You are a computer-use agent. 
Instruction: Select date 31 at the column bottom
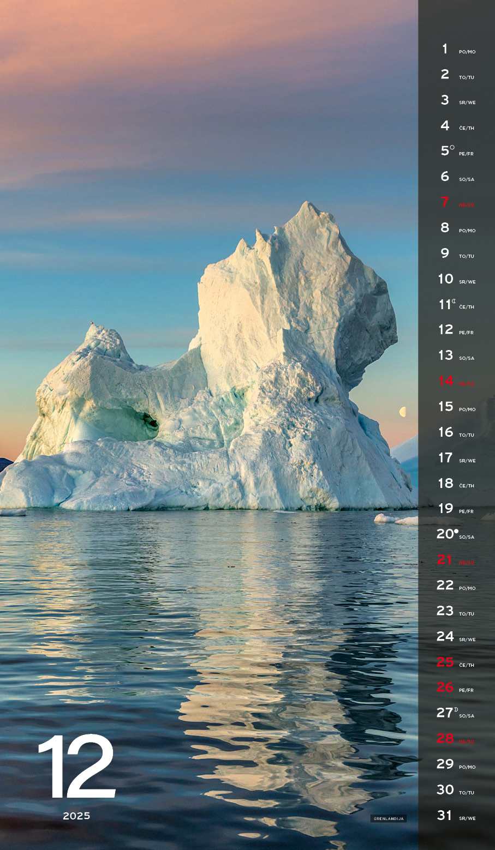click(x=445, y=815)
